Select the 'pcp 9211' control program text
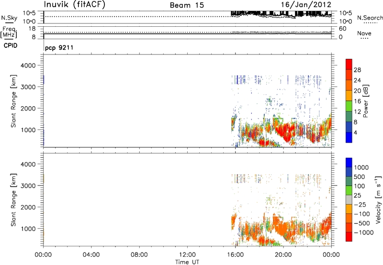383x265 pixels. click(x=59, y=47)
